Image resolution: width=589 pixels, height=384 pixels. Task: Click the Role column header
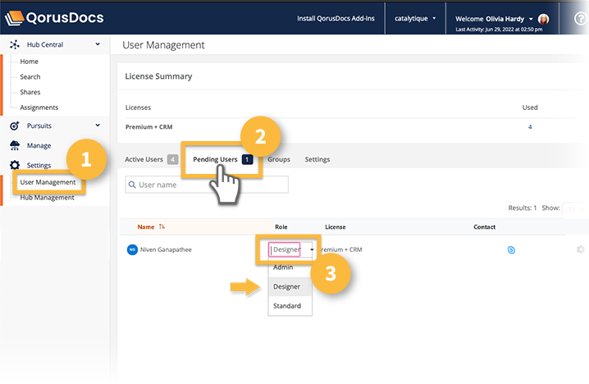point(281,227)
